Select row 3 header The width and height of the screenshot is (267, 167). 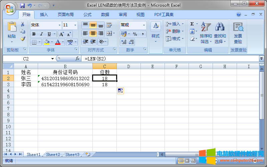pyautogui.click(x=8, y=85)
